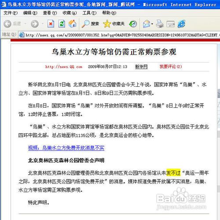Open the 编辑(E) menu
The height and width of the screenshot is (220, 220).
coord(30,13)
